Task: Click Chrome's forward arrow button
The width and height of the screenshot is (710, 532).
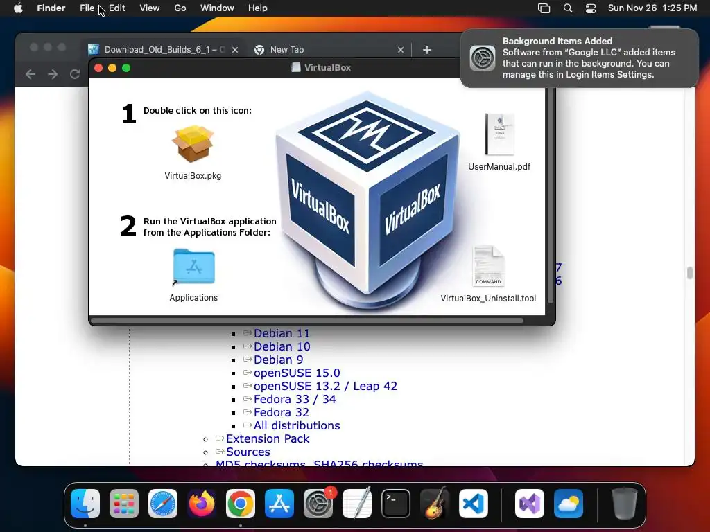Action: (53, 74)
